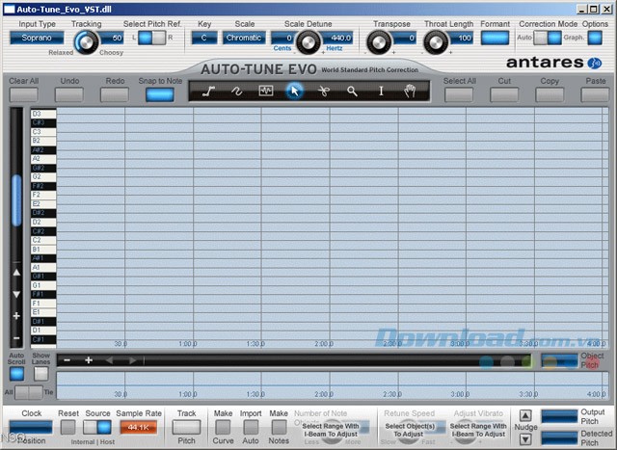This screenshot has height=450, width=617.
Task: Select the Hand scroll tool
Action: click(x=410, y=92)
